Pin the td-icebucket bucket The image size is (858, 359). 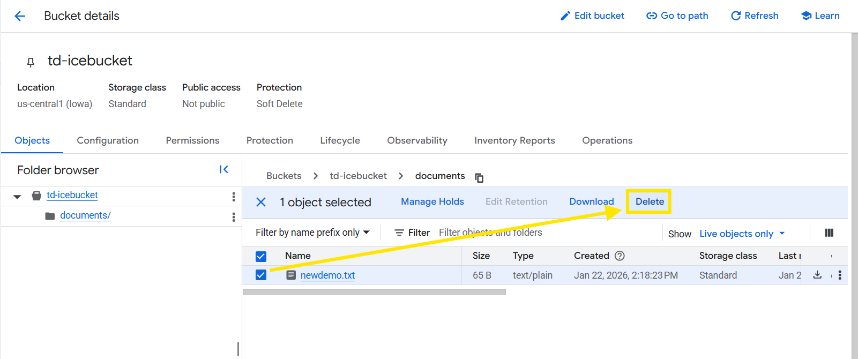coord(31,62)
